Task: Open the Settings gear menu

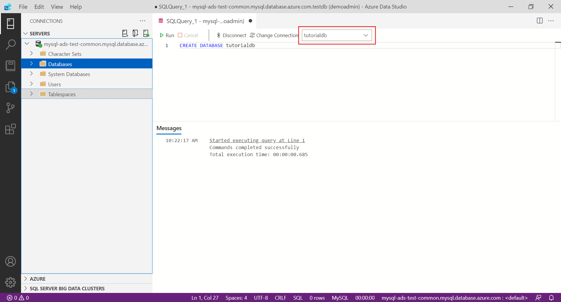Action: pos(11,282)
